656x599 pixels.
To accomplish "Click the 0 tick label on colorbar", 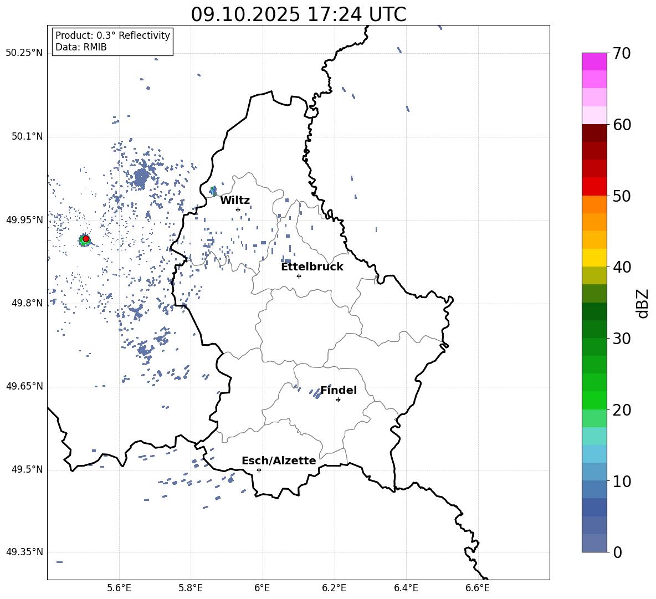I will pyautogui.click(x=617, y=552).
